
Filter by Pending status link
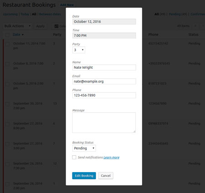[178, 14]
